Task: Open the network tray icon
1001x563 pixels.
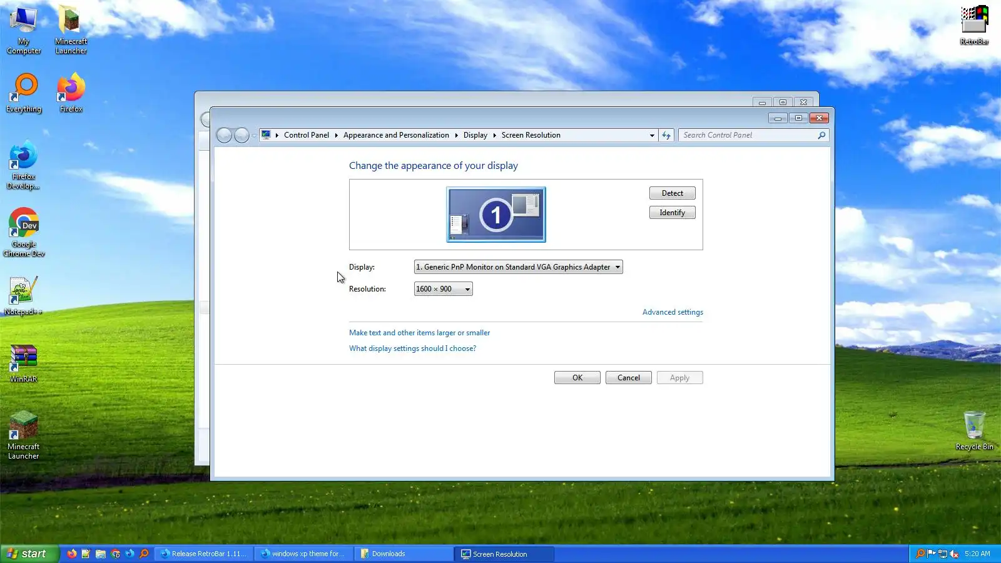Action: tap(942, 554)
